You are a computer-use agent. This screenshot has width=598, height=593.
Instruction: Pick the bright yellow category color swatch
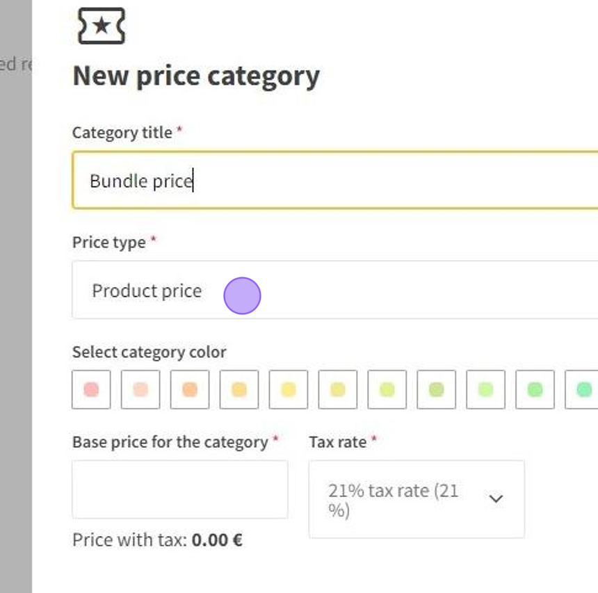[x=289, y=389]
